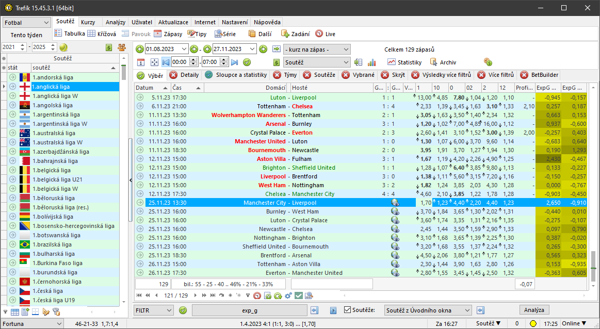Toggle Sloupce a statistiky filter
This screenshot has height=329, width=600.
[x=236, y=75]
